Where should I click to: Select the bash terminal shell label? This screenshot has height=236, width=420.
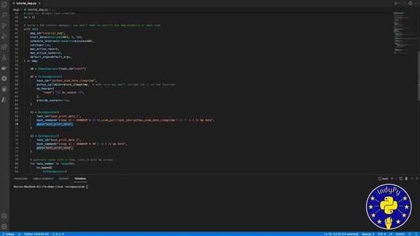pyautogui.click(x=383, y=178)
